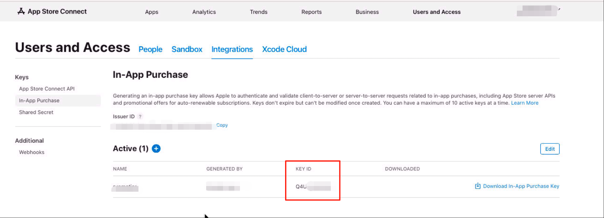Open the Business section
The width and height of the screenshot is (604, 218).
pos(367,12)
